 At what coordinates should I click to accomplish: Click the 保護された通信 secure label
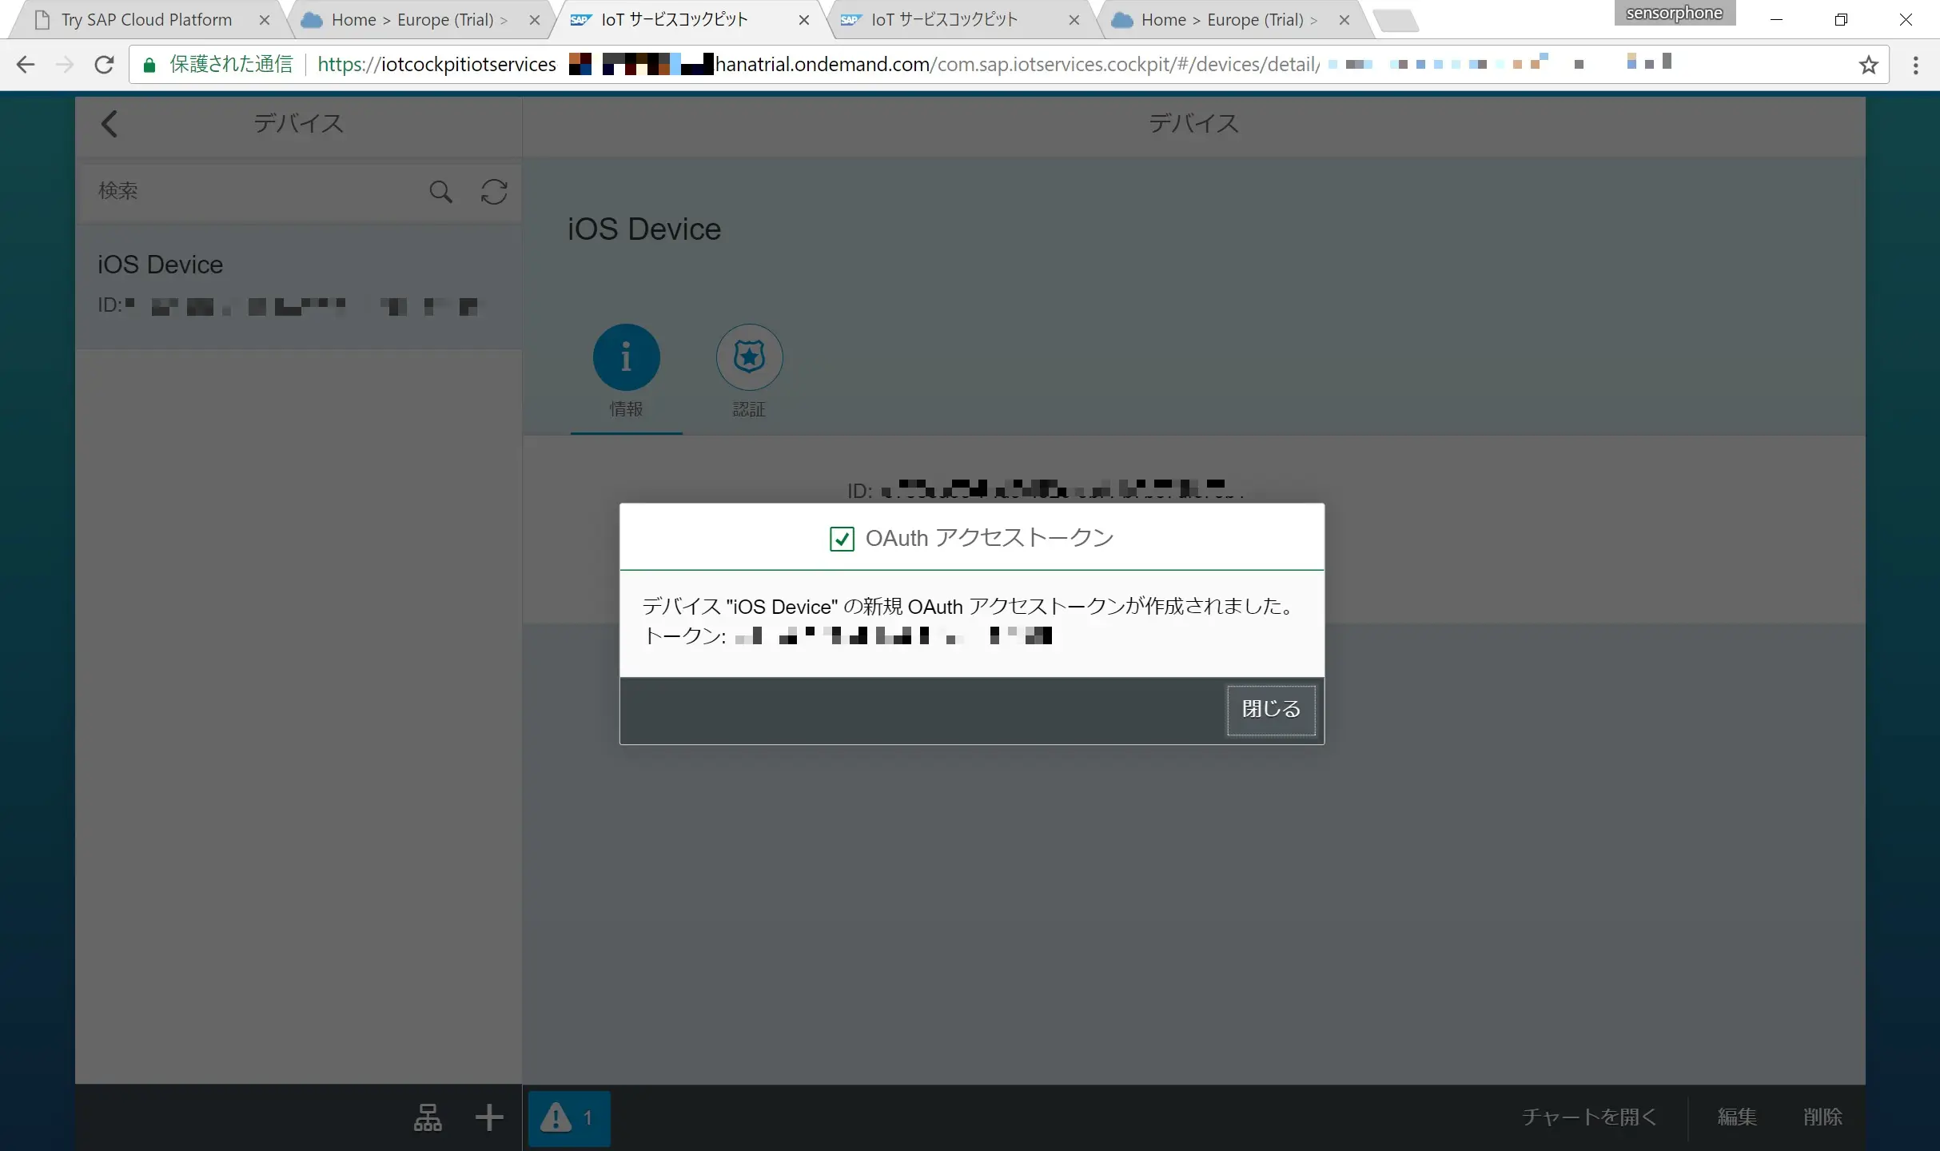click(x=231, y=65)
